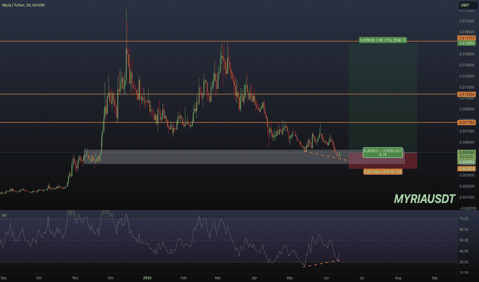The height and width of the screenshot is (282, 479).
Task: Click the Jul label on time axis
Action: (362, 278)
